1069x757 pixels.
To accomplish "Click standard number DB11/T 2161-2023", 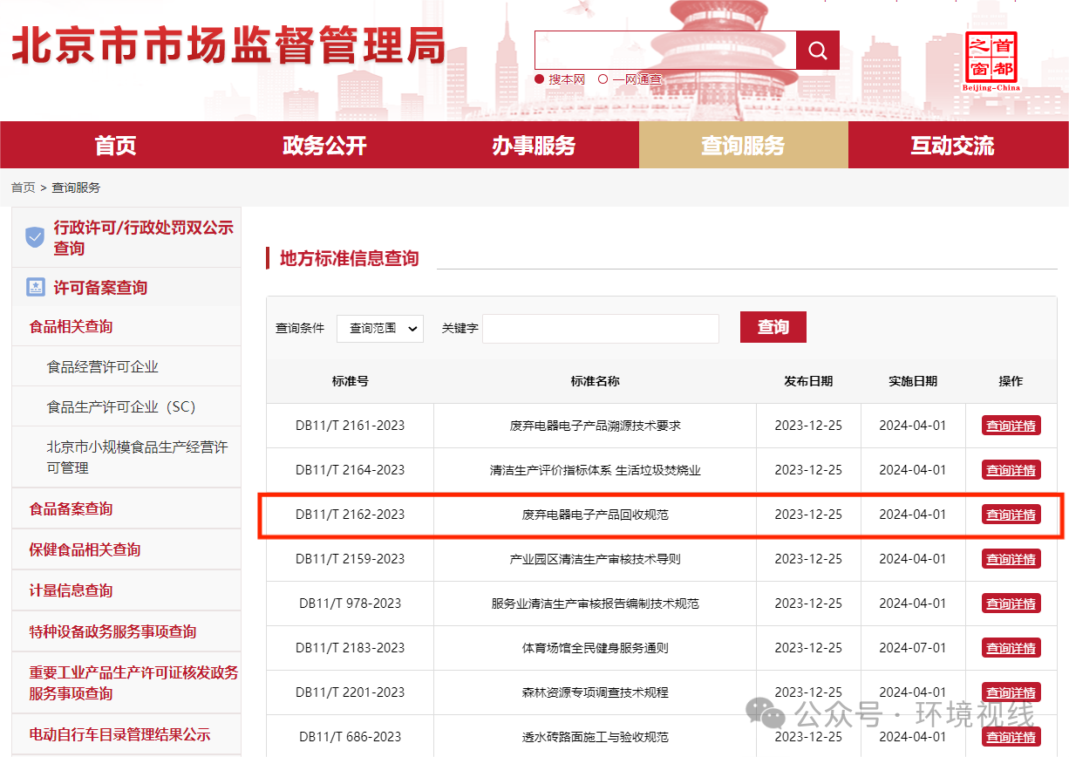I will (351, 426).
